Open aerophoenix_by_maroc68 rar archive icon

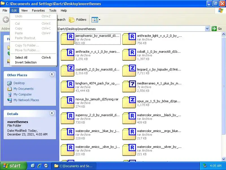[x=68, y=39]
